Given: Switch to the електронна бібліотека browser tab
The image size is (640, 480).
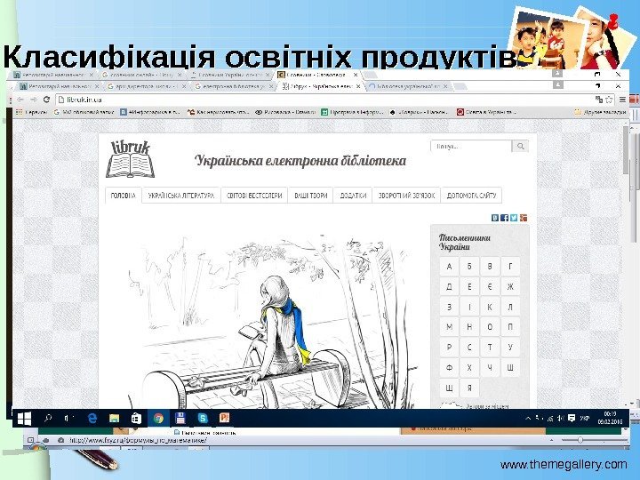Looking at the screenshot, I should point(233,86).
